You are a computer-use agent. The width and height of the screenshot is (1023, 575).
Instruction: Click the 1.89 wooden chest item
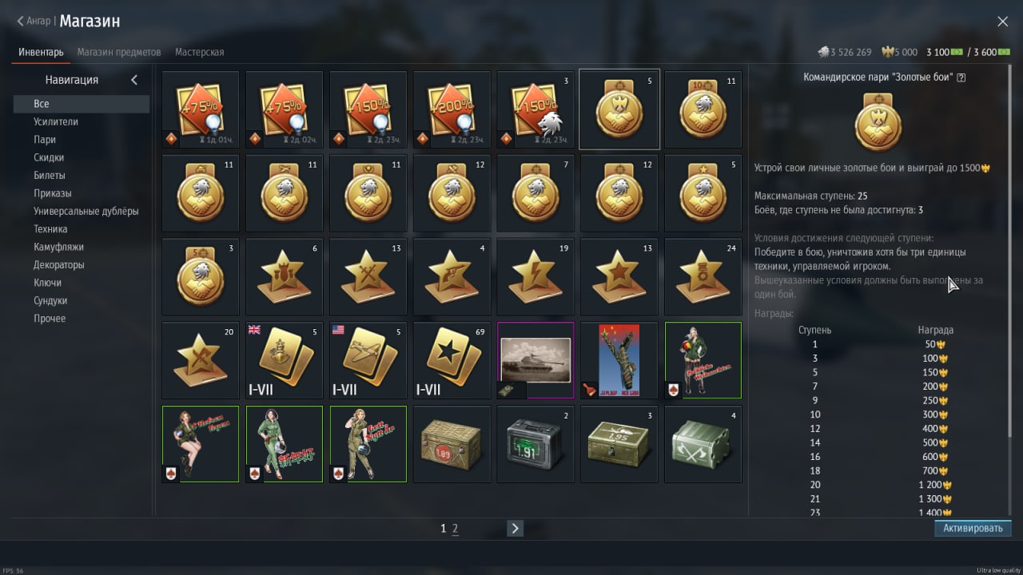(452, 444)
